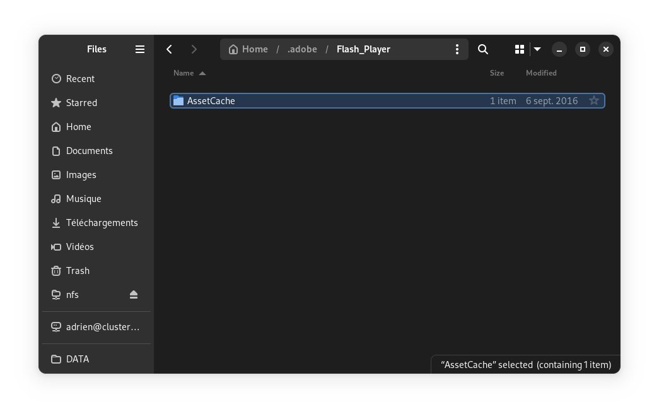Open Documents in the sidebar
The width and height of the screenshot is (659, 416).
tap(96, 151)
